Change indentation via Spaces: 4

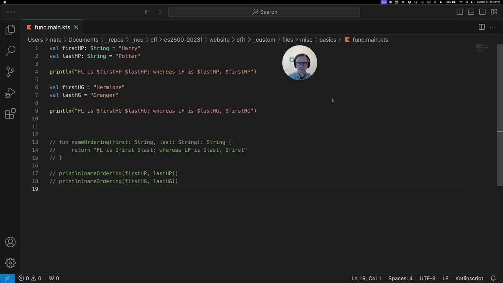point(400,278)
